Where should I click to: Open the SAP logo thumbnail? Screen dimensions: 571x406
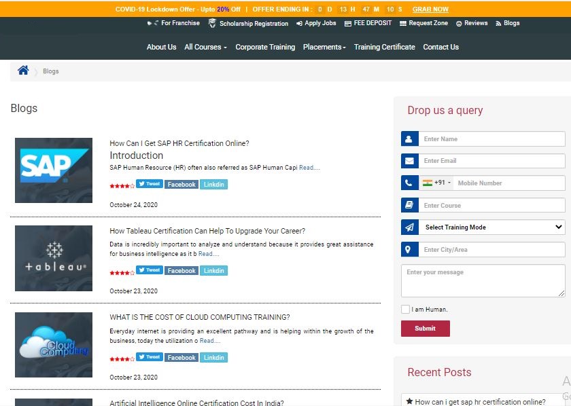(54, 170)
